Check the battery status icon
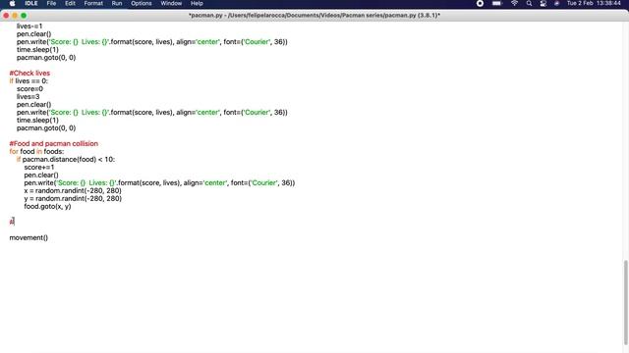 (x=497, y=3)
